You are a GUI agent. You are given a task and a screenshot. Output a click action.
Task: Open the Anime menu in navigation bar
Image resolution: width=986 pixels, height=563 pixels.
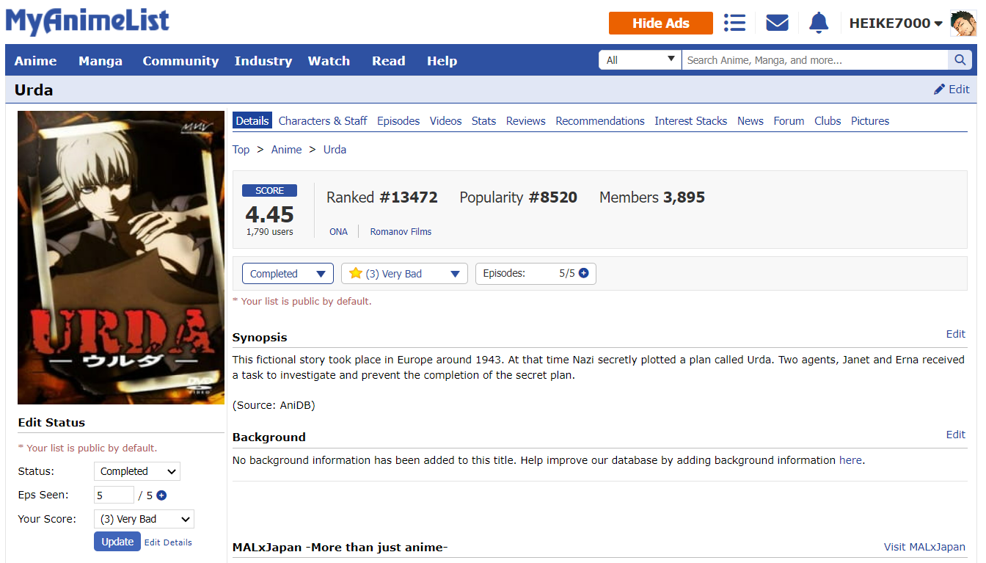click(x=35, y=61)
